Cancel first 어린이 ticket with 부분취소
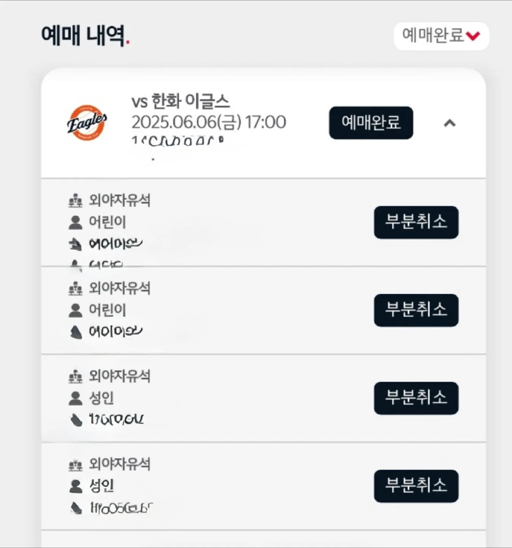The width and height of the screenshot is (512, 548). coord(416,222)
